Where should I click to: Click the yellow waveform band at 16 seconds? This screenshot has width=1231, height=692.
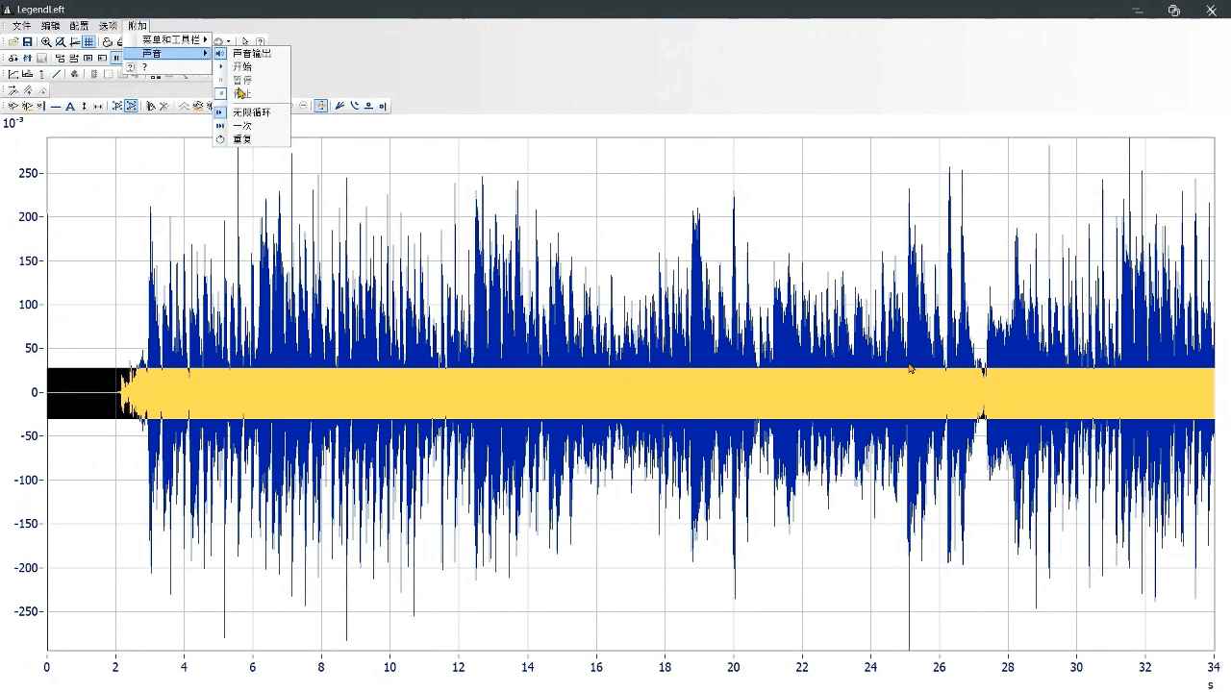[596, 393]
